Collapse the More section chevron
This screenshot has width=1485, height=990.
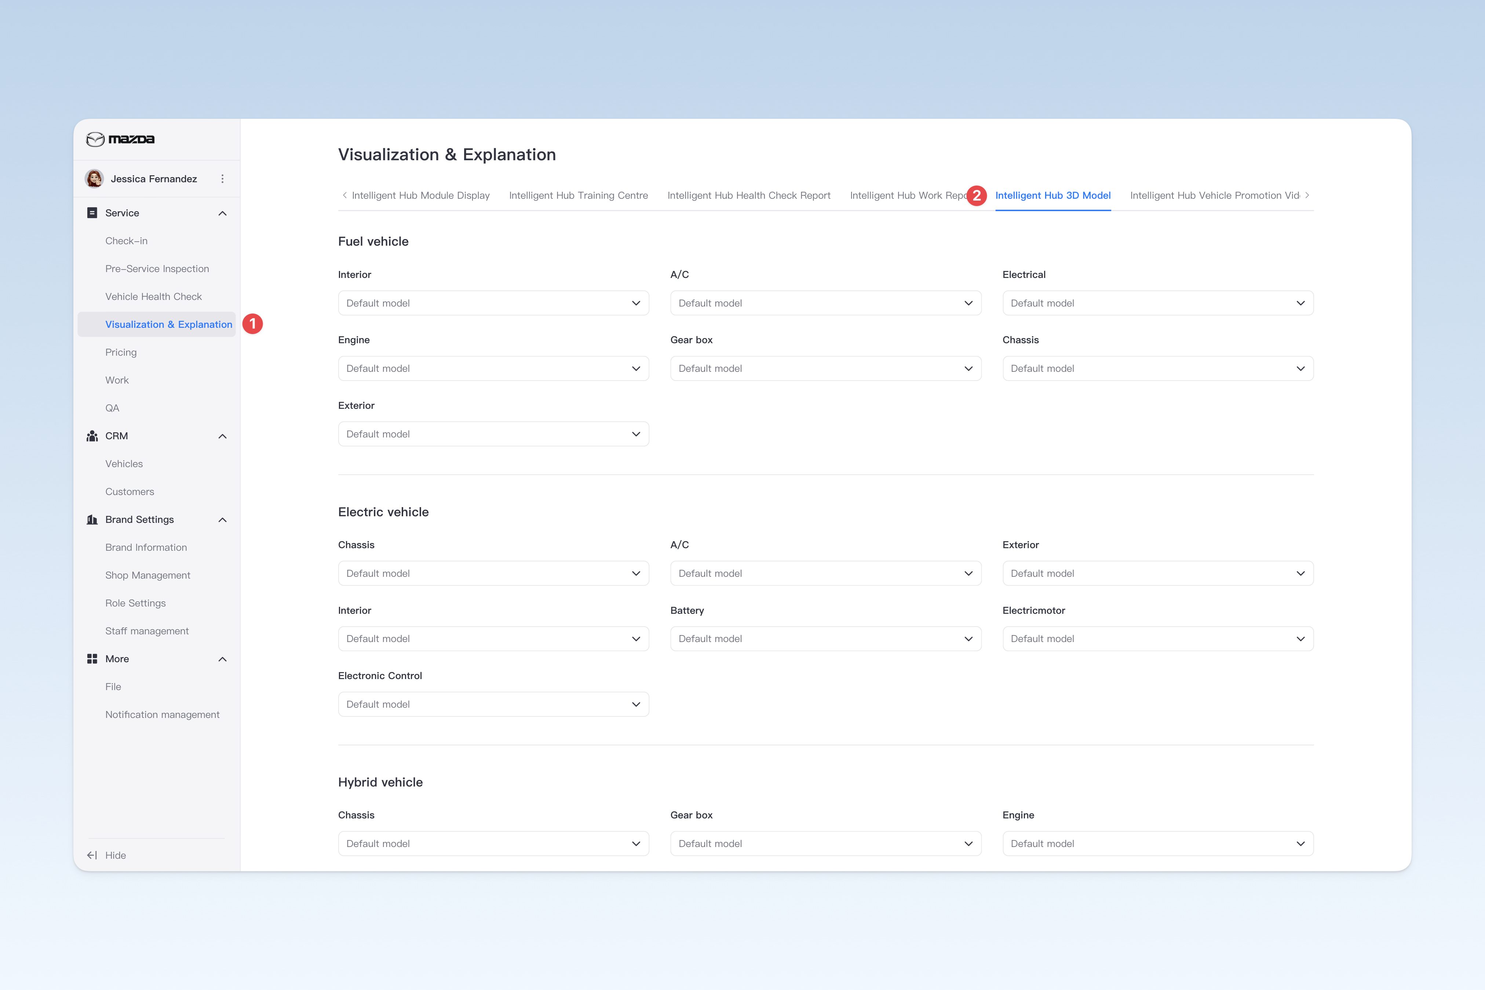(222, 659)
